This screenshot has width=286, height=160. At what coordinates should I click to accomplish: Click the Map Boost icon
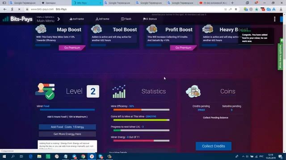click(x=41, y=29)
